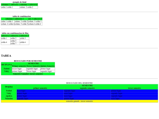Click 'columna 1 cabecera 1' header under 'ejemplo de html'
Screen dimensions: 159x119
10,4
